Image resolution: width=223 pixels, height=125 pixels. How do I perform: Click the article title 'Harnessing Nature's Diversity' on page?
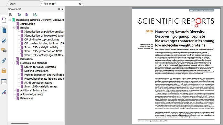(185, 39)
